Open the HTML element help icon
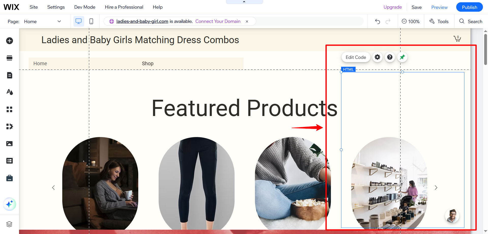The height and width of the screenshot is (234, 488). point(390,57)
